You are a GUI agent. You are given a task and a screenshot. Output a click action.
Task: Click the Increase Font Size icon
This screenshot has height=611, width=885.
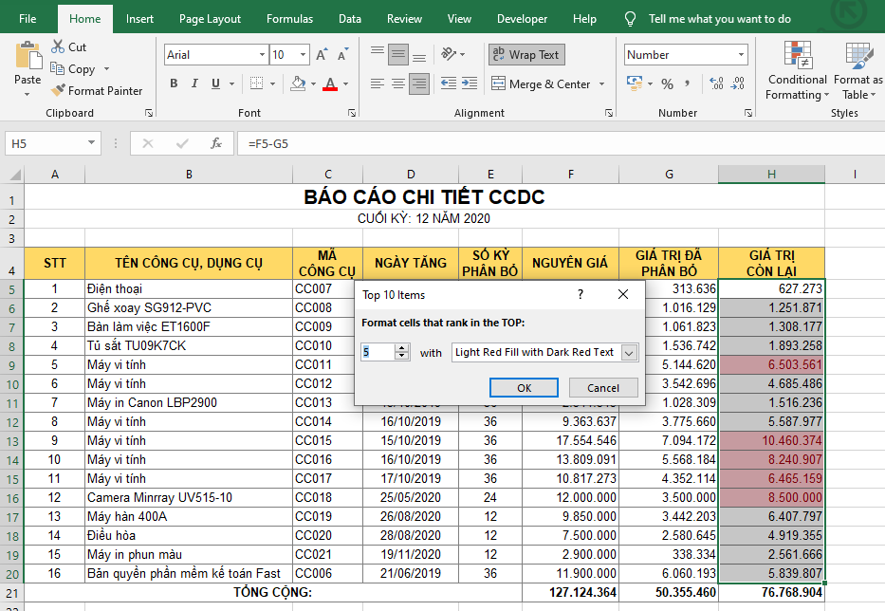(322, 55)
